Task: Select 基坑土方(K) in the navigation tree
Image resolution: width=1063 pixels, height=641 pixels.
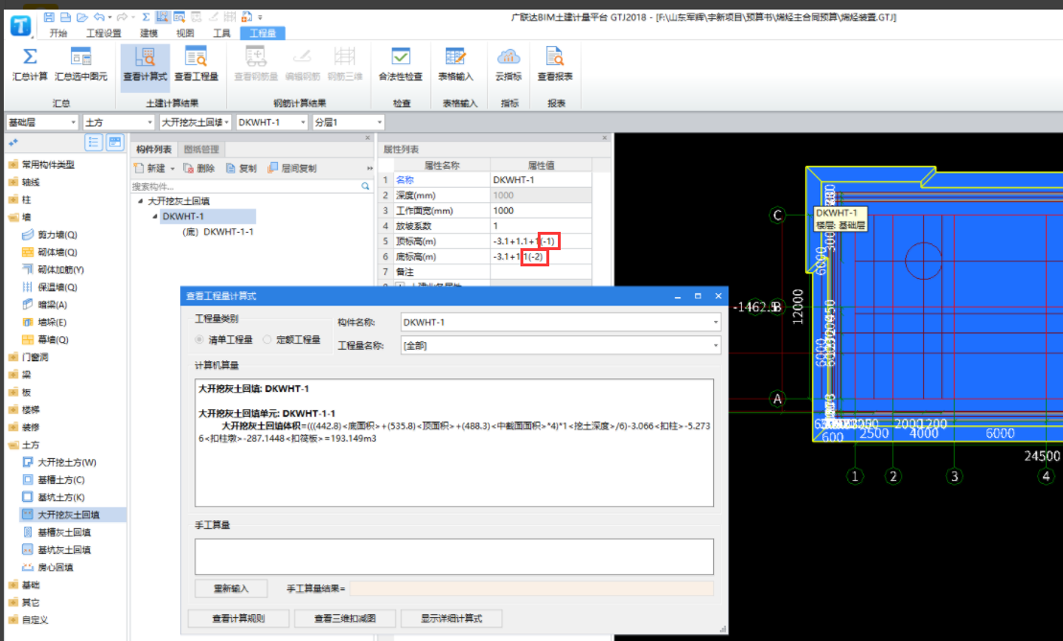Action: pyautogui.click(x=61, y=497)
